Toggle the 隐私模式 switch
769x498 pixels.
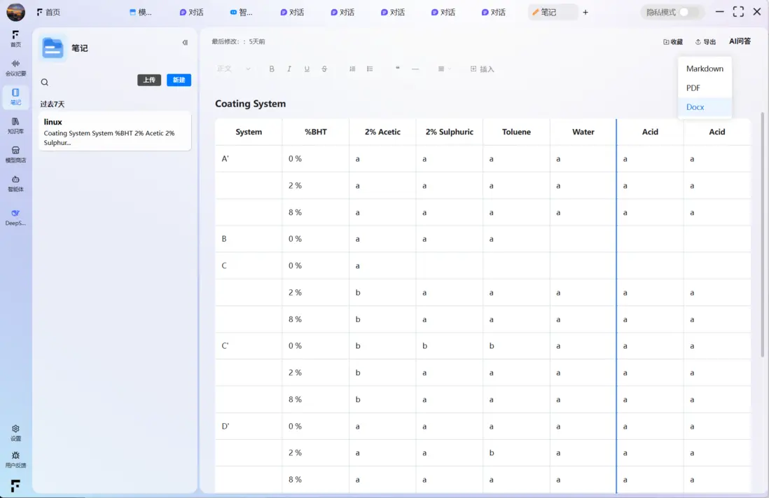690,12
